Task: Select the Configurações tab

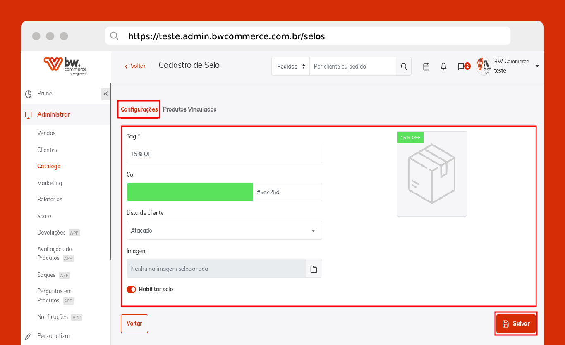Action: (x=139, y=109)
